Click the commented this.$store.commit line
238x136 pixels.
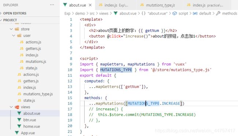(142, 115)
